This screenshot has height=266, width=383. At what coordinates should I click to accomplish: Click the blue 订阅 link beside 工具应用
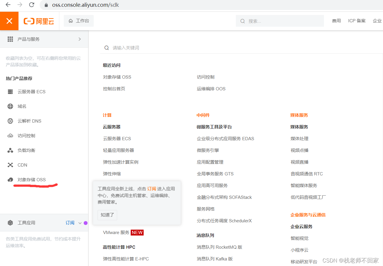[x=70, y=223]
